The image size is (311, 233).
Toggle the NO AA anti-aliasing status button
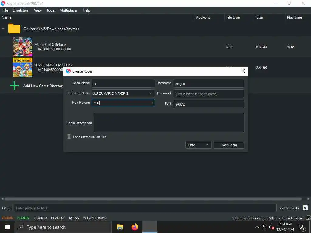point(74,218)
